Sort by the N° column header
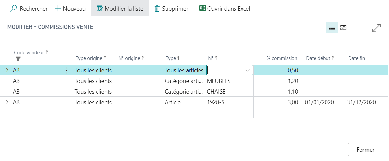This screenshot has height=161, width=389. click(212, 58)
